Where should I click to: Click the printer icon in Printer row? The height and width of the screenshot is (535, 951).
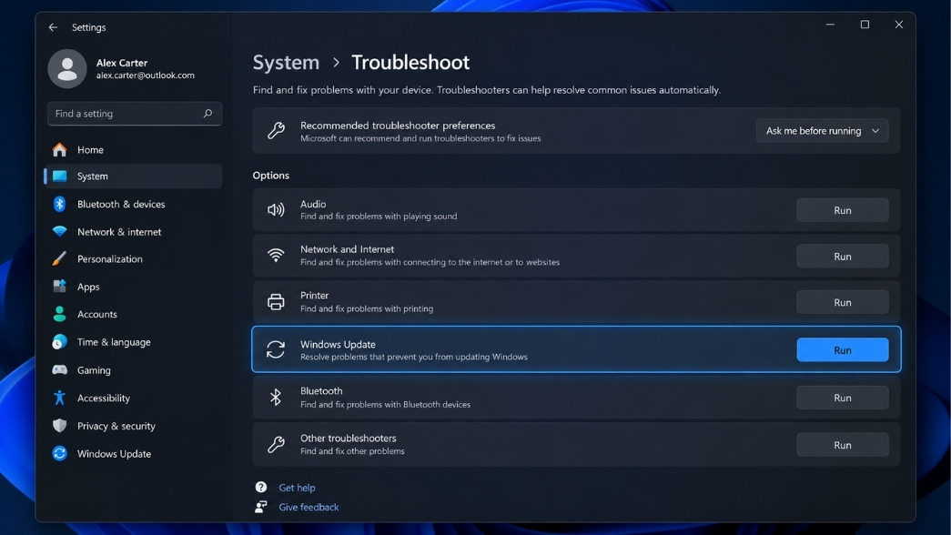coord(276,302)
